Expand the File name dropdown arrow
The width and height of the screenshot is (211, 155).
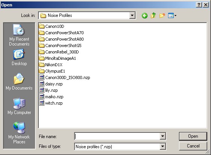[162, 136]
